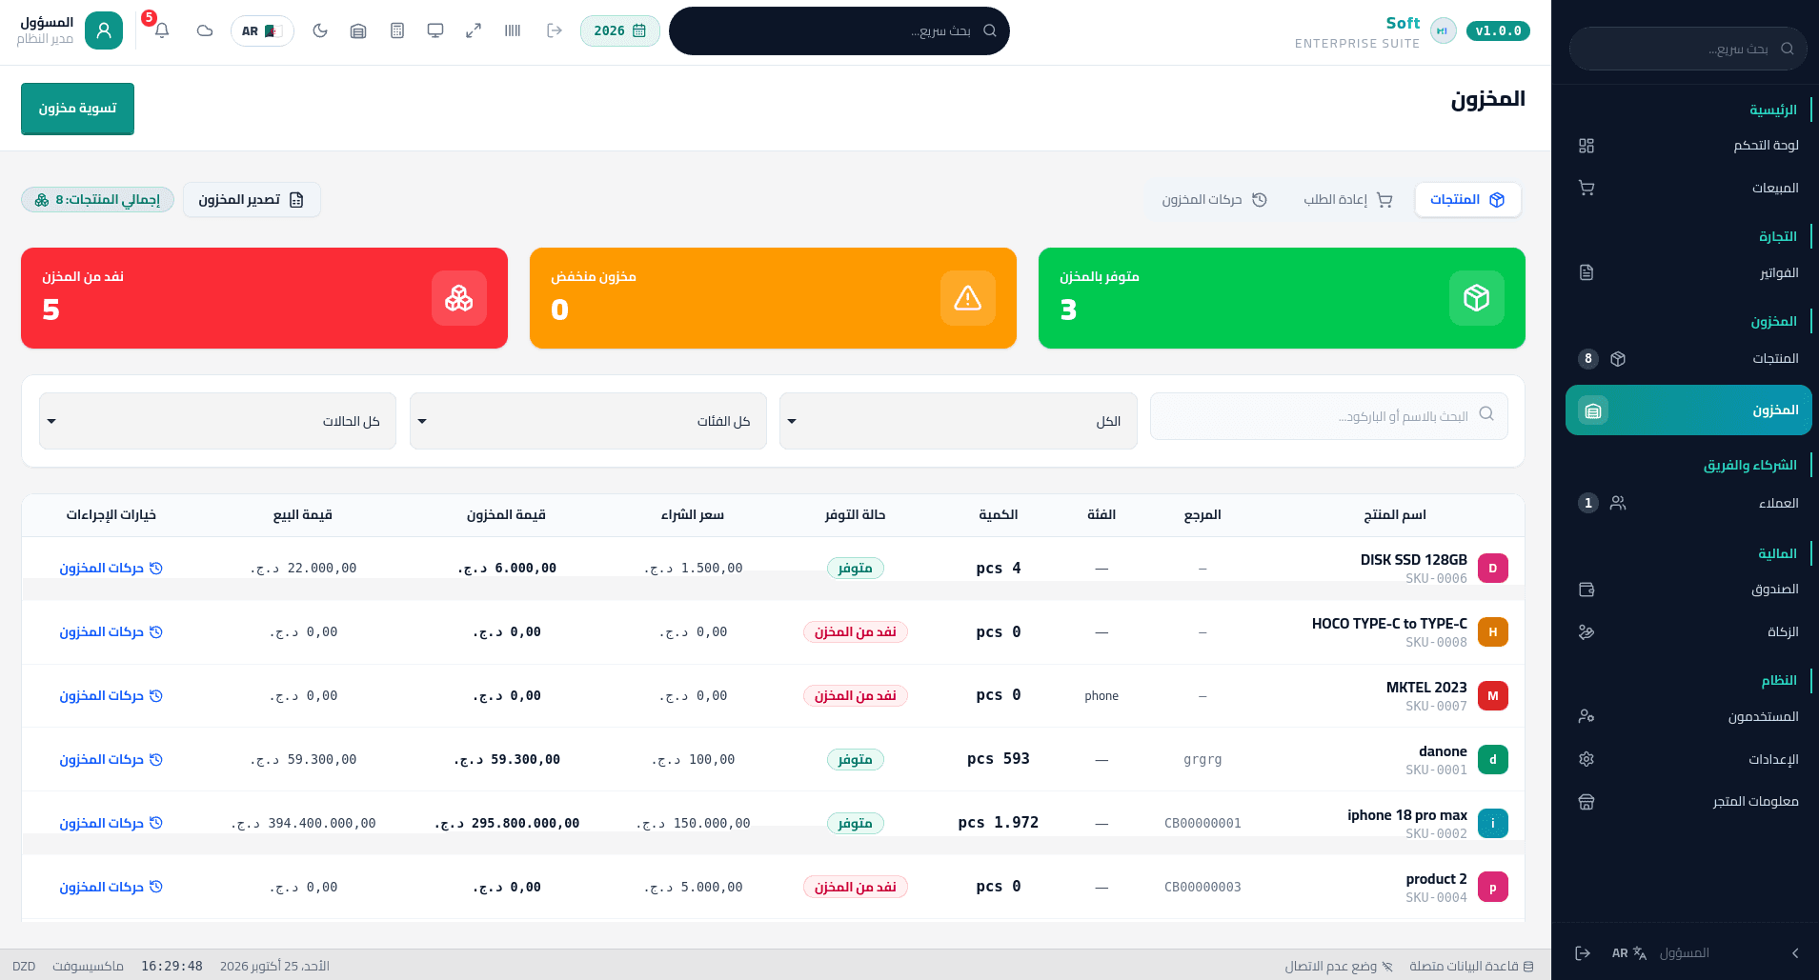Open the كل الفئات dropdown

tap(588, 421)
